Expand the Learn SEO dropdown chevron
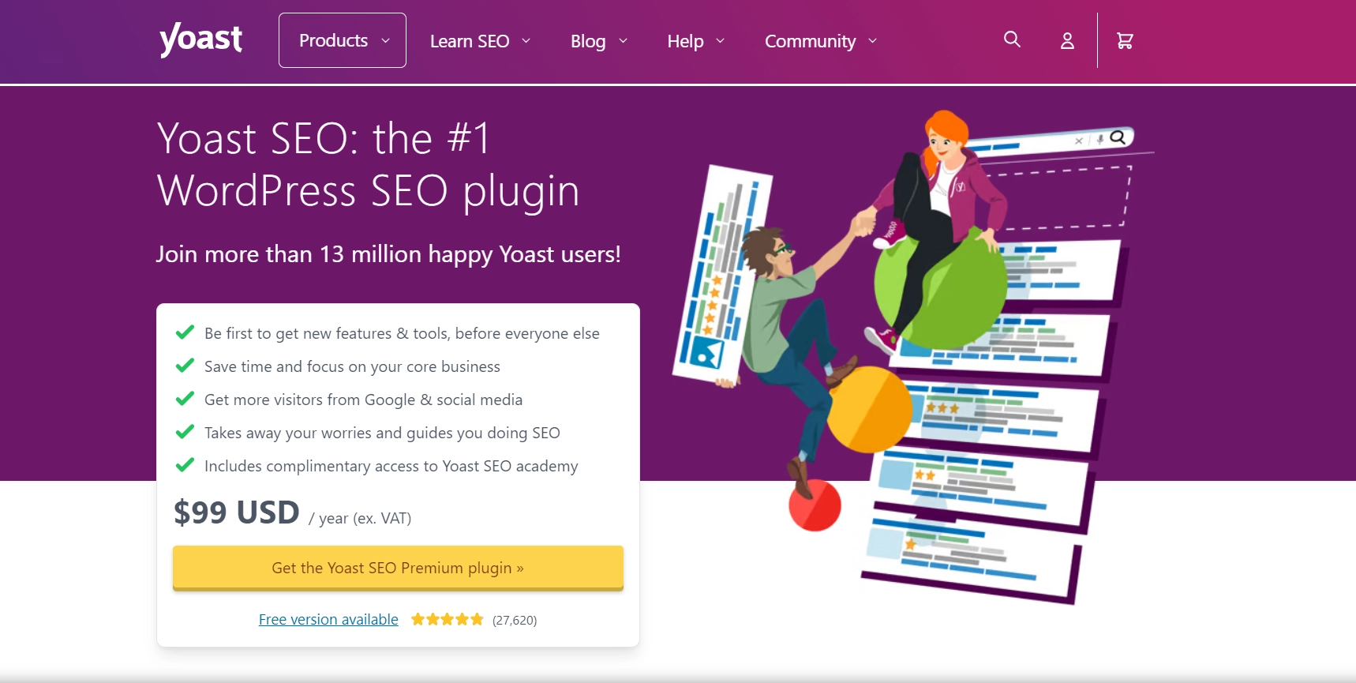The width and height of the screenshot is (1356, 683). [526, 41]
